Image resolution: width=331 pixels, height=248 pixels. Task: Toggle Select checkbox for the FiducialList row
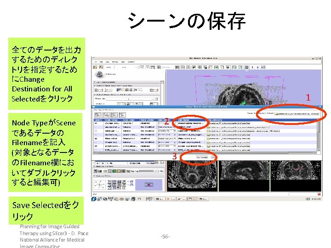click(x=96, y=139)
